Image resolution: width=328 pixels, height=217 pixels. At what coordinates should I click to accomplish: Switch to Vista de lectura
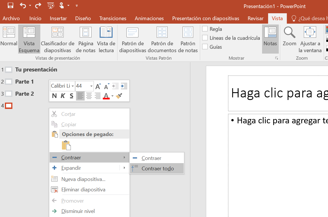[x=106, y=39]
